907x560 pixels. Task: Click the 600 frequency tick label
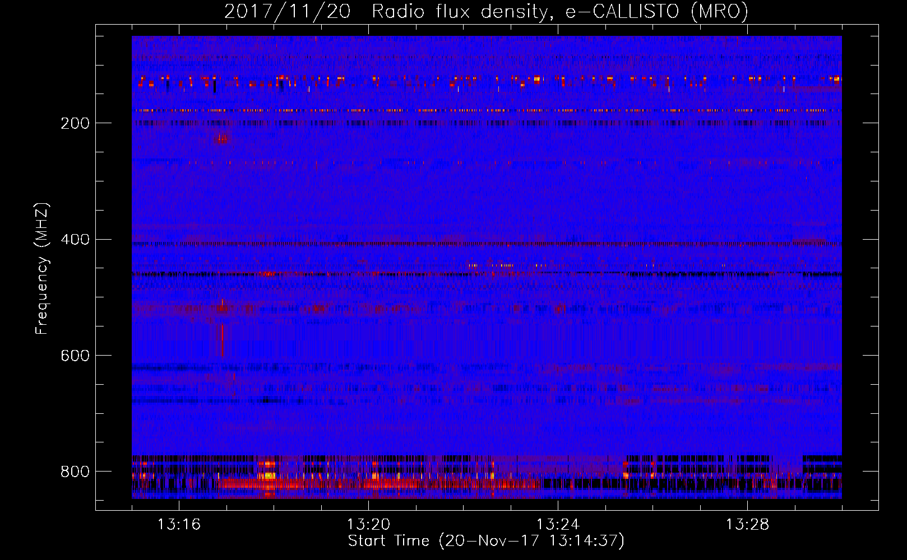(75, 356)
